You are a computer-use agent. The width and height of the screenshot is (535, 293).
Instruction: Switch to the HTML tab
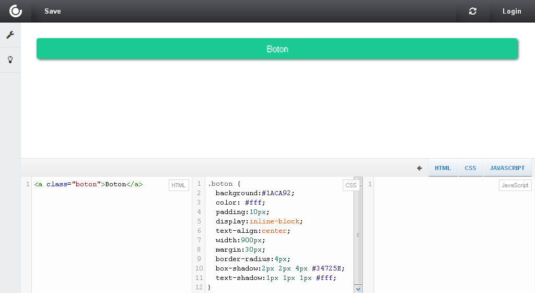pos(443,168)
